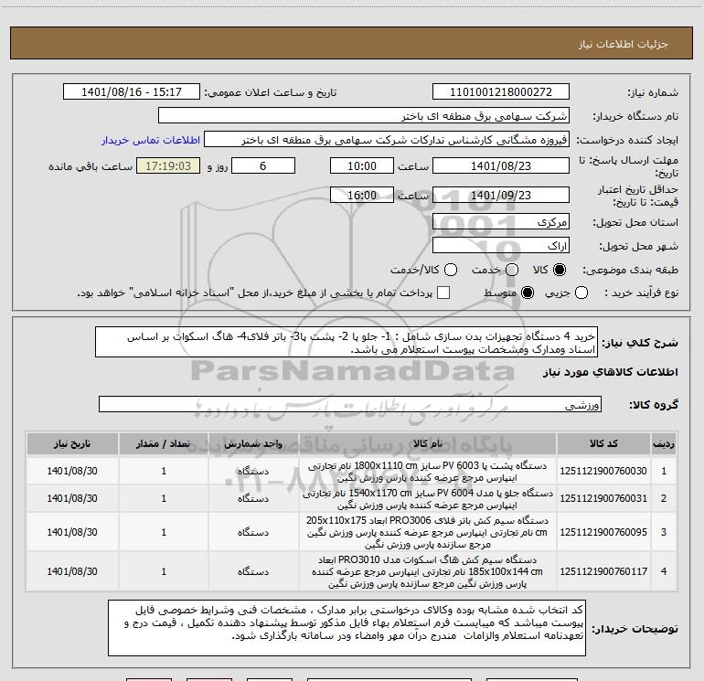Click the ردیف column header

pos(664,443)
